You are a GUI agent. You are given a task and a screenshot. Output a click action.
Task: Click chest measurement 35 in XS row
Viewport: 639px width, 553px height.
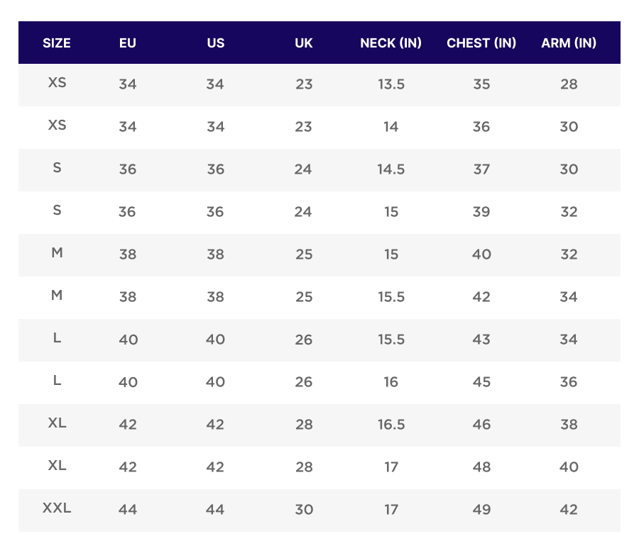481,84
